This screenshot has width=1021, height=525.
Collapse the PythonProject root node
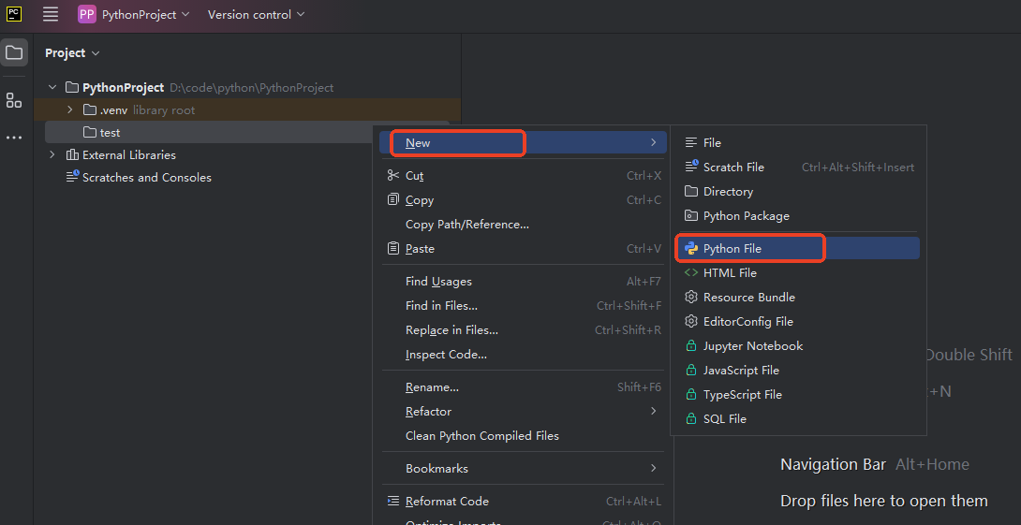coord(52,88)
